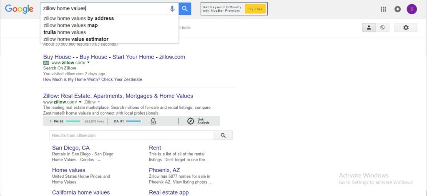Open MozBar Link Analysis compass icon
The width and height of the screenshot is (427, 196).
[191, 121]
